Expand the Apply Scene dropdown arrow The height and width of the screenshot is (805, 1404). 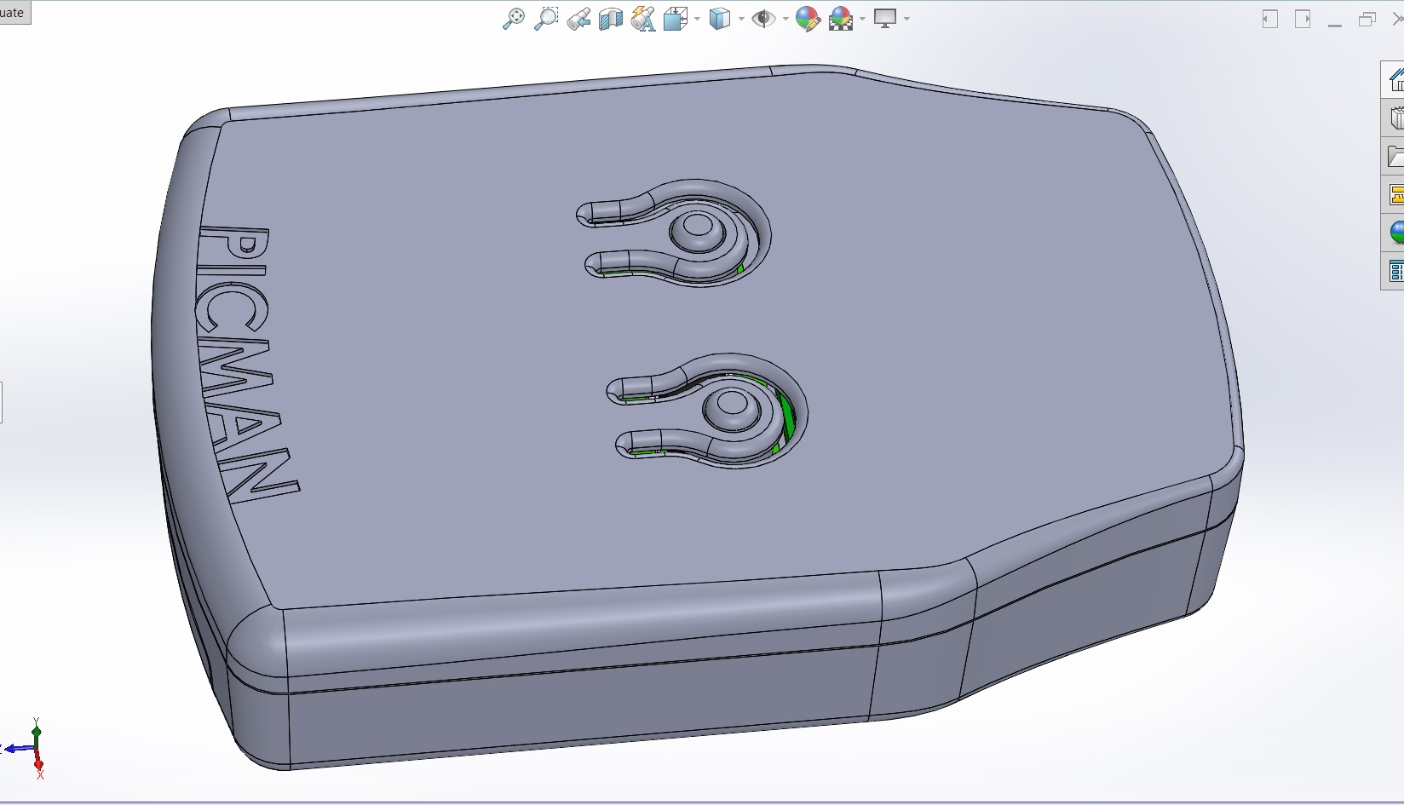(x=863, y=19)
